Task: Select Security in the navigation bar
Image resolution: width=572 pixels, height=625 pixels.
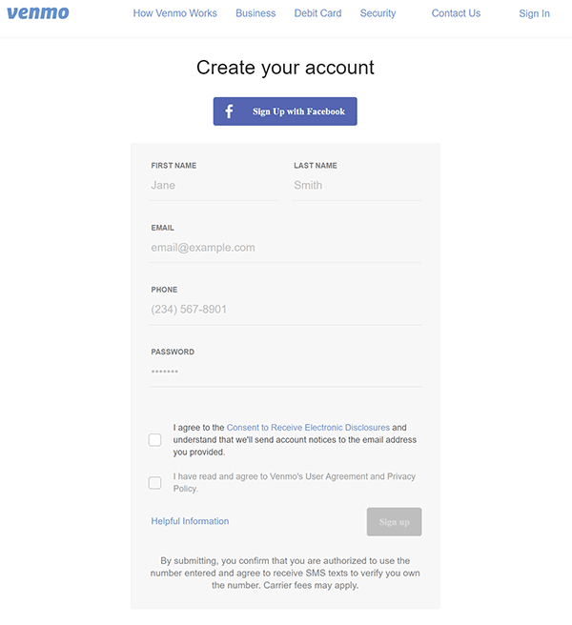Action: click(378, 13)
